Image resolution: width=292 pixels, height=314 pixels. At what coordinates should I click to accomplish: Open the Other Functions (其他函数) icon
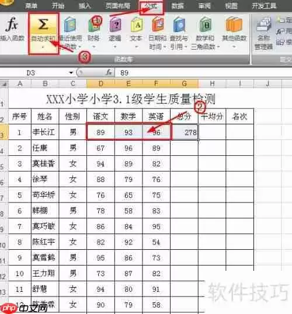tap(234, 25)
